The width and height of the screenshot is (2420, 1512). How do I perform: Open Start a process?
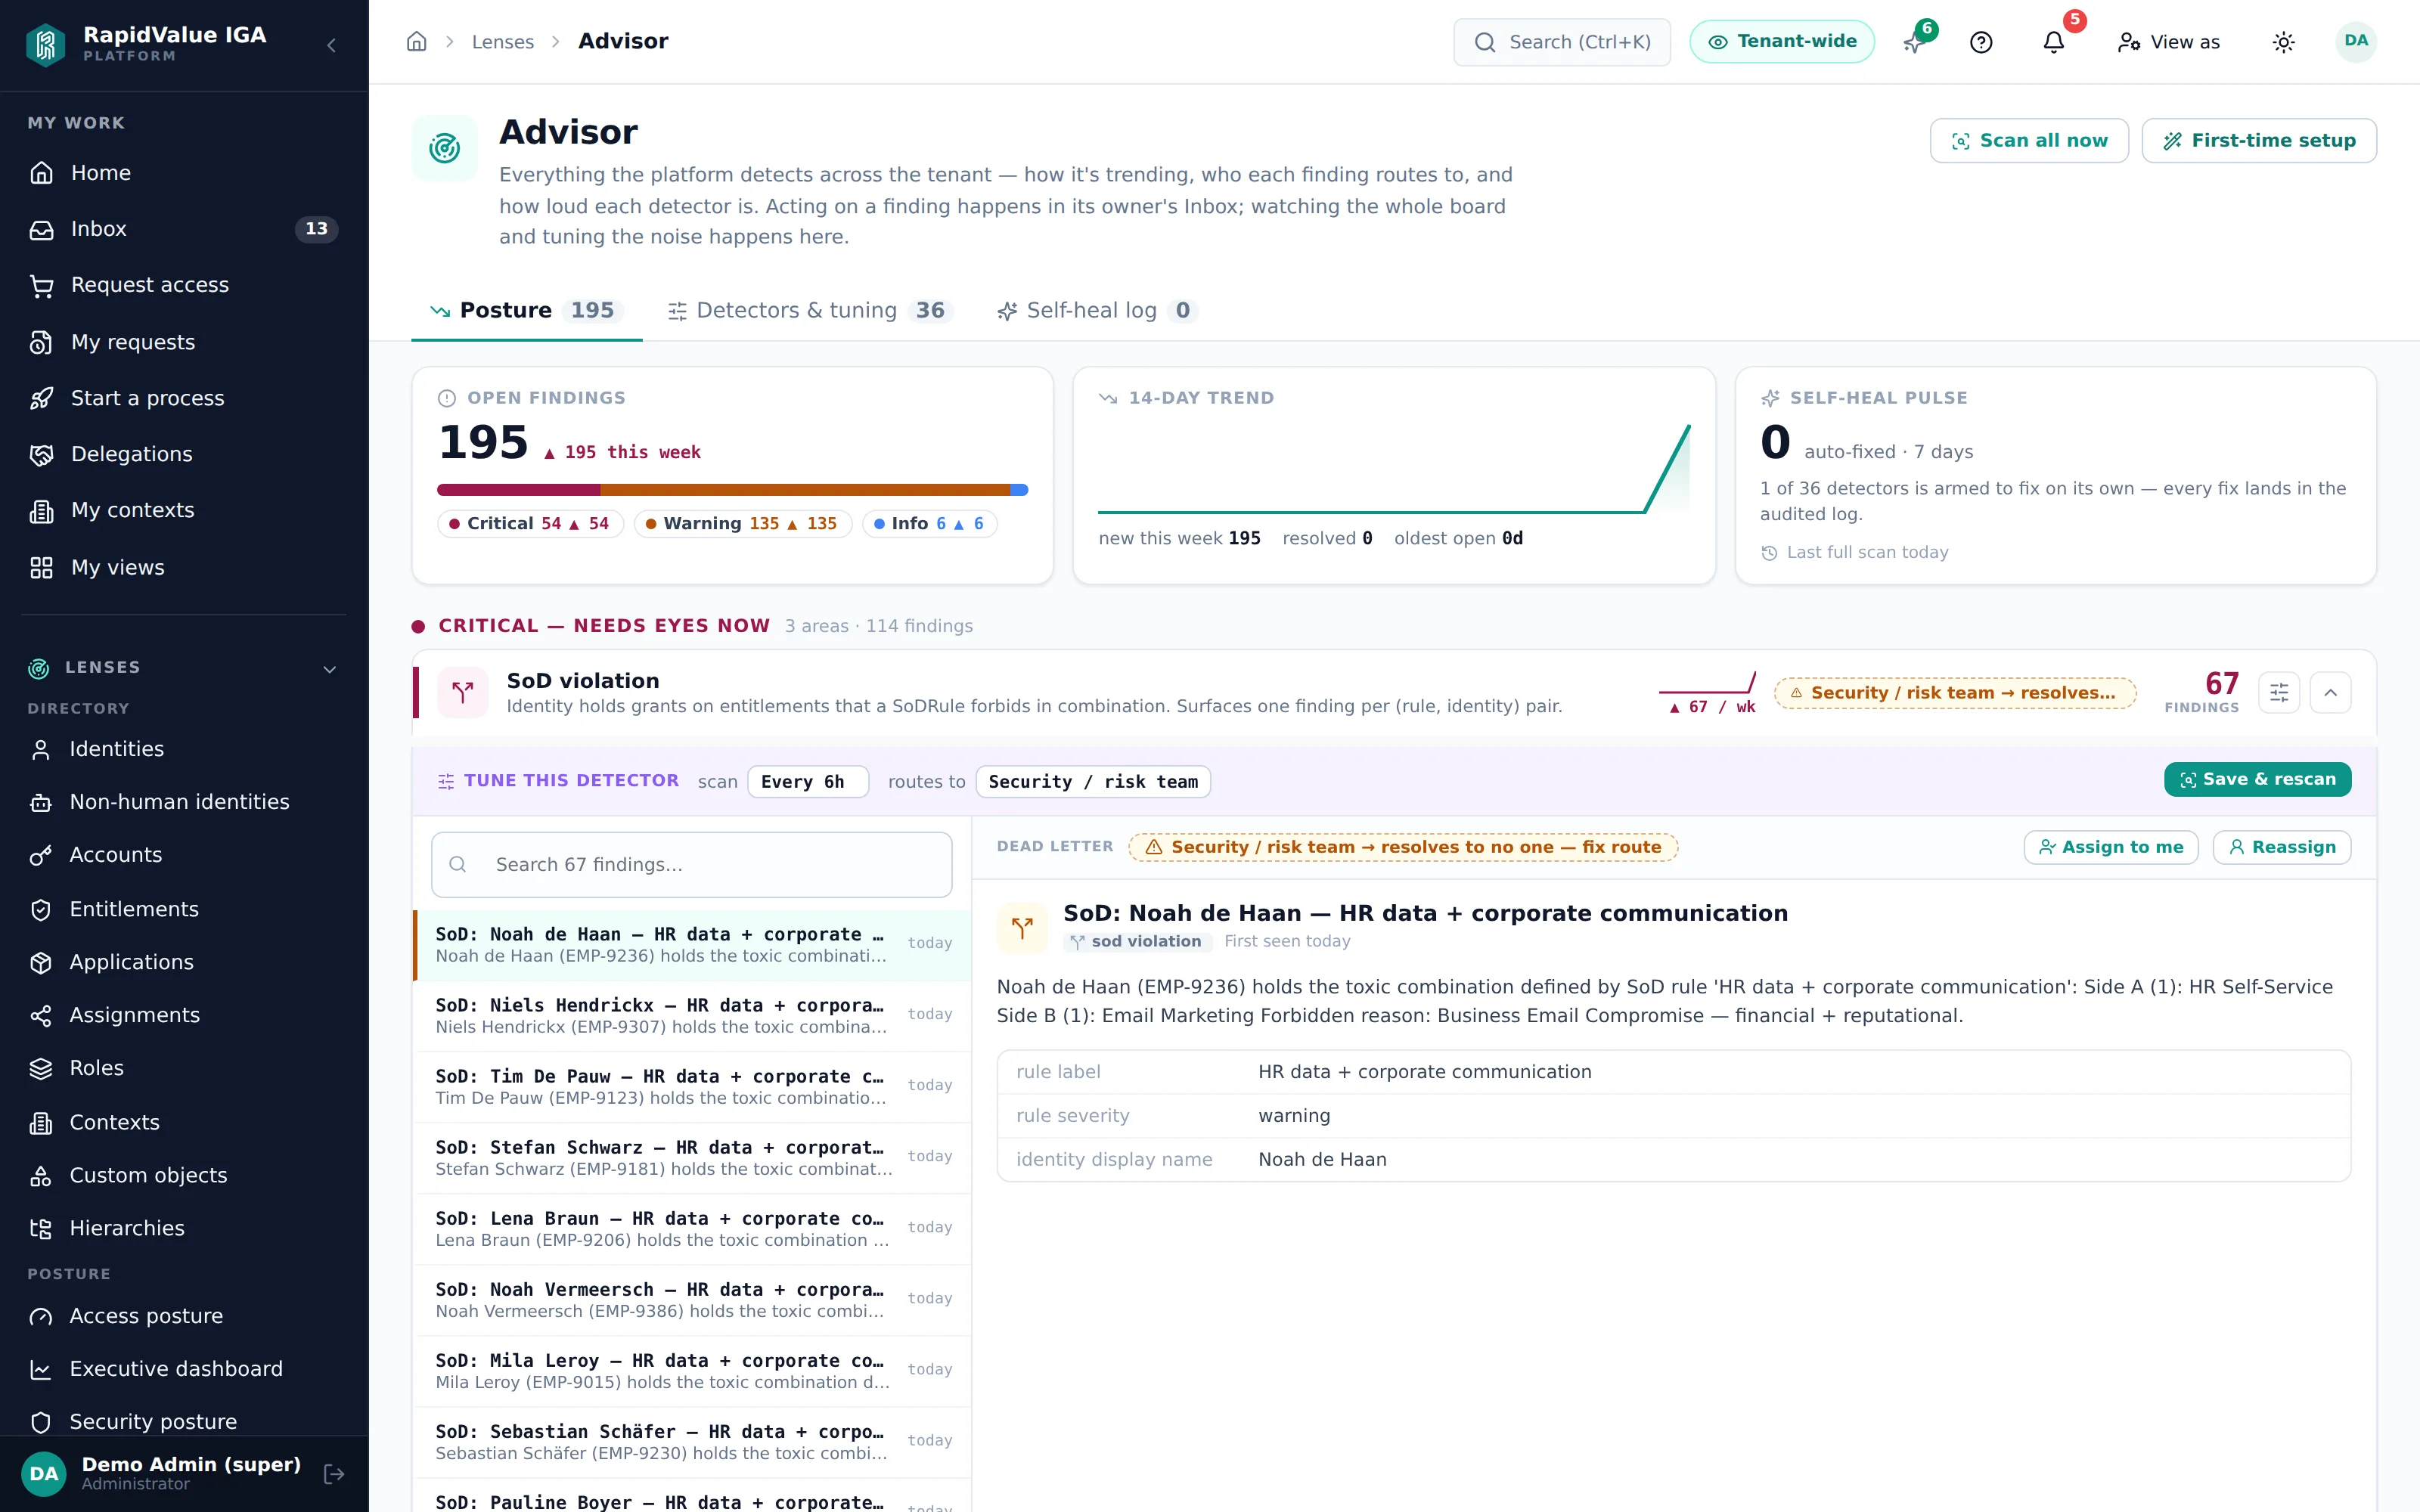[x=184, y=398]
